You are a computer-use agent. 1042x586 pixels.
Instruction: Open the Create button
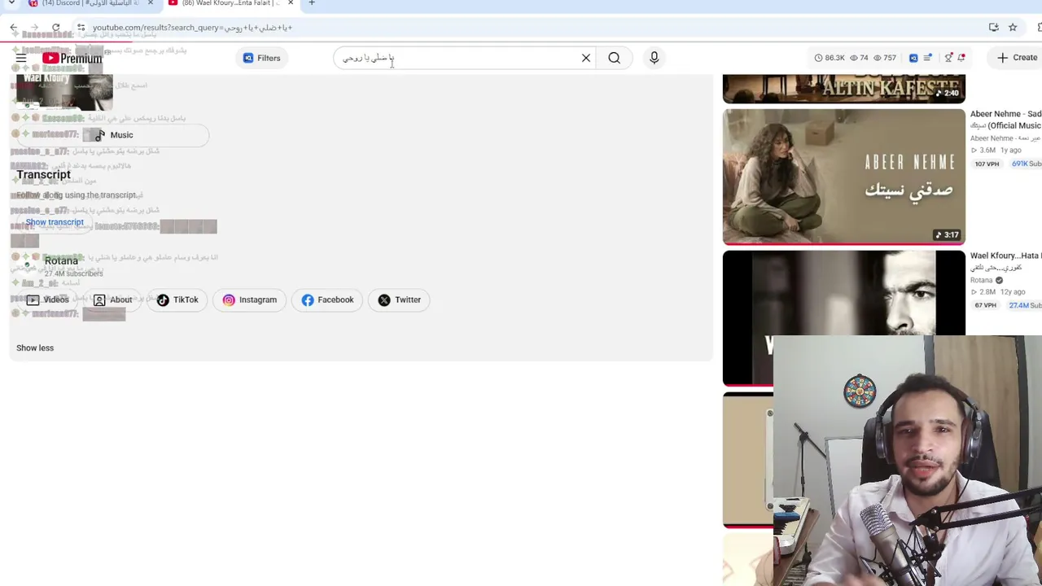(x=1018, y=58)
